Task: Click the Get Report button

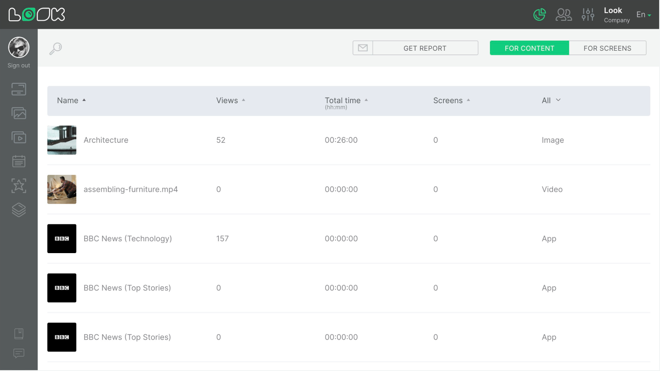Action: pos(425,48)
